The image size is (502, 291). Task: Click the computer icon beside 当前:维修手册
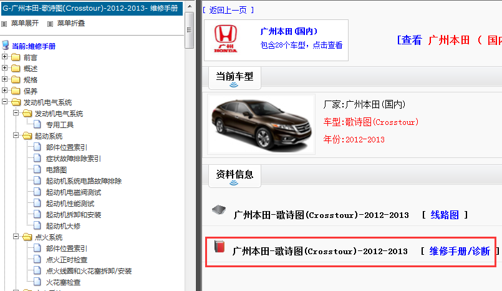coord(6,45)
